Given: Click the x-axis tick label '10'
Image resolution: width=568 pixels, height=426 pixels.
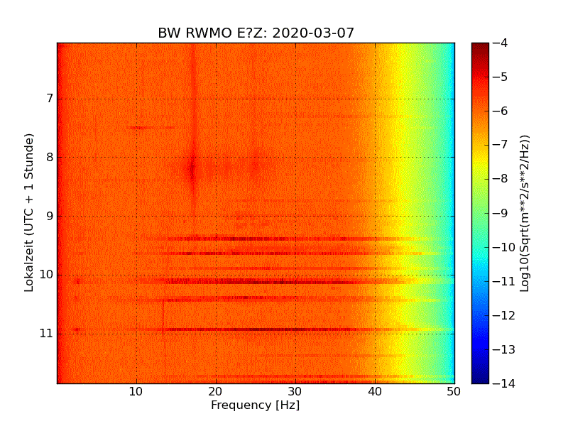Looking at the screenshot, I should coord(136,392).
